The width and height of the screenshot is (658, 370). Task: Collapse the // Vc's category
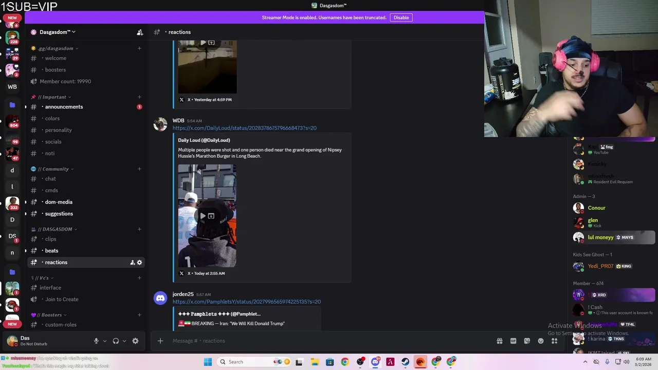[x=42, y=278]
